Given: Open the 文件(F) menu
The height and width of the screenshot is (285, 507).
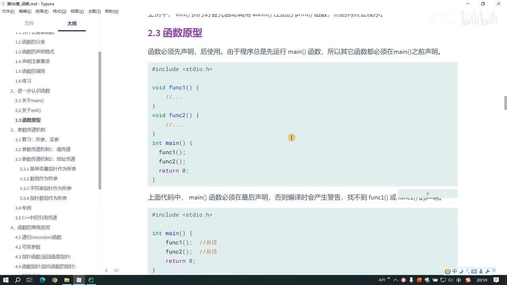Looking at the screenshot, I should tap(8, 11).
